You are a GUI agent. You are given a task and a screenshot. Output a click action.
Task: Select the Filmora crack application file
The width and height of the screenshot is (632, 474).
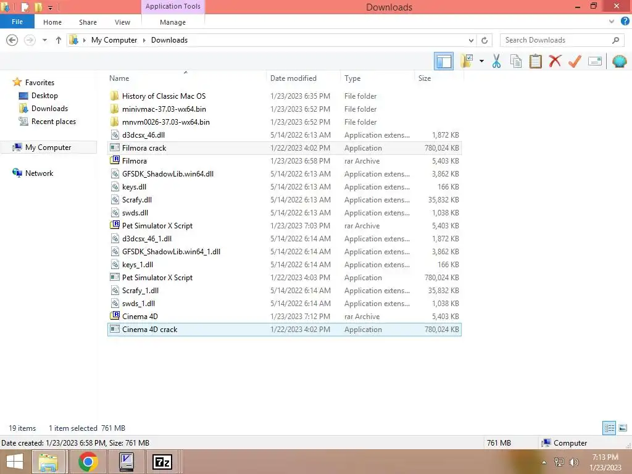pyautogui.click(x=284, y=148)
